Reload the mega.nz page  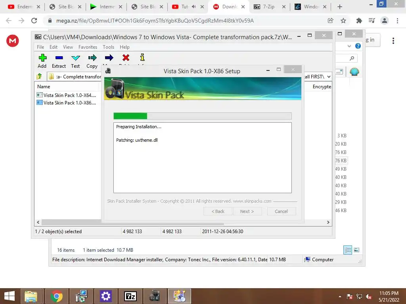click(x=34, y=21)
